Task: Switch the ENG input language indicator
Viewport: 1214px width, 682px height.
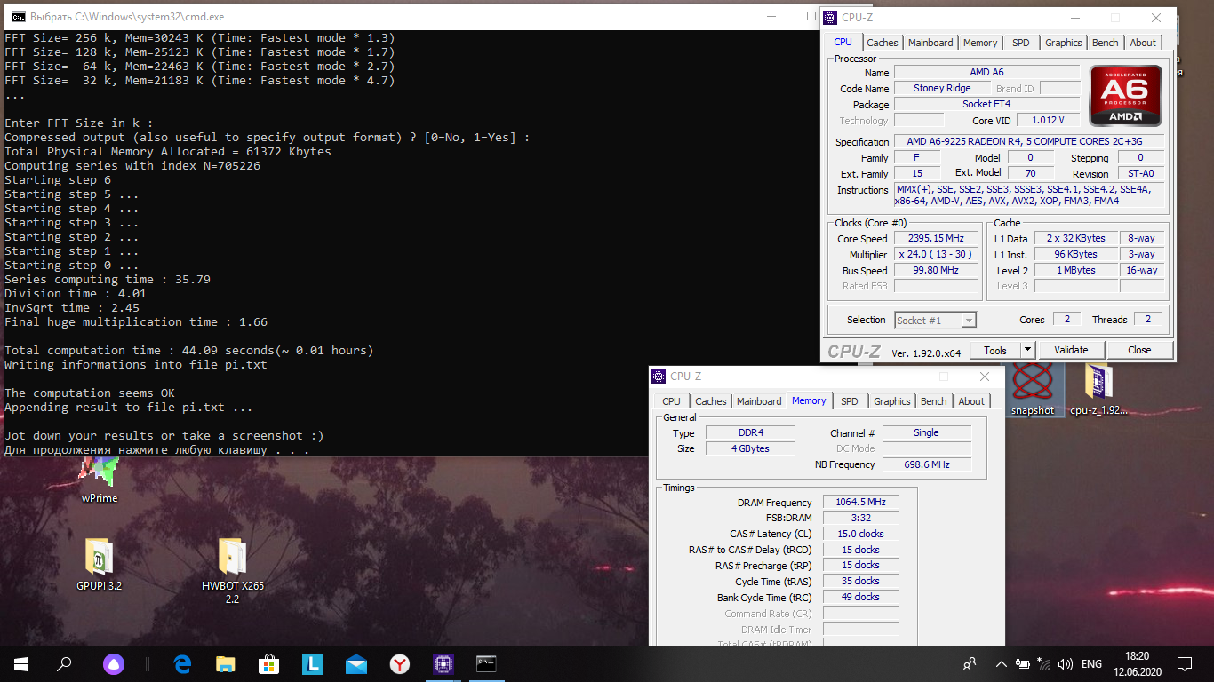Action: pos(1091,663)
